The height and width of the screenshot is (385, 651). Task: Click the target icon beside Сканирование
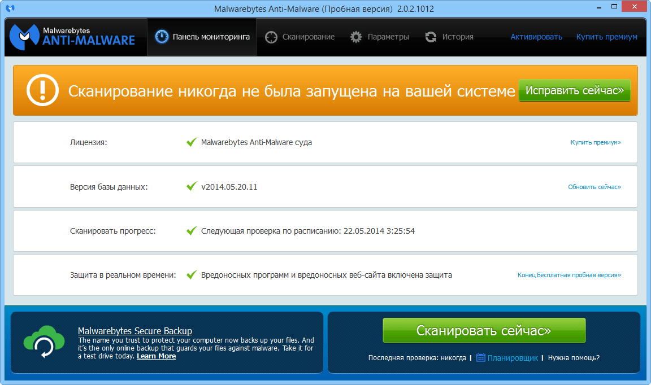click(271, 36)
